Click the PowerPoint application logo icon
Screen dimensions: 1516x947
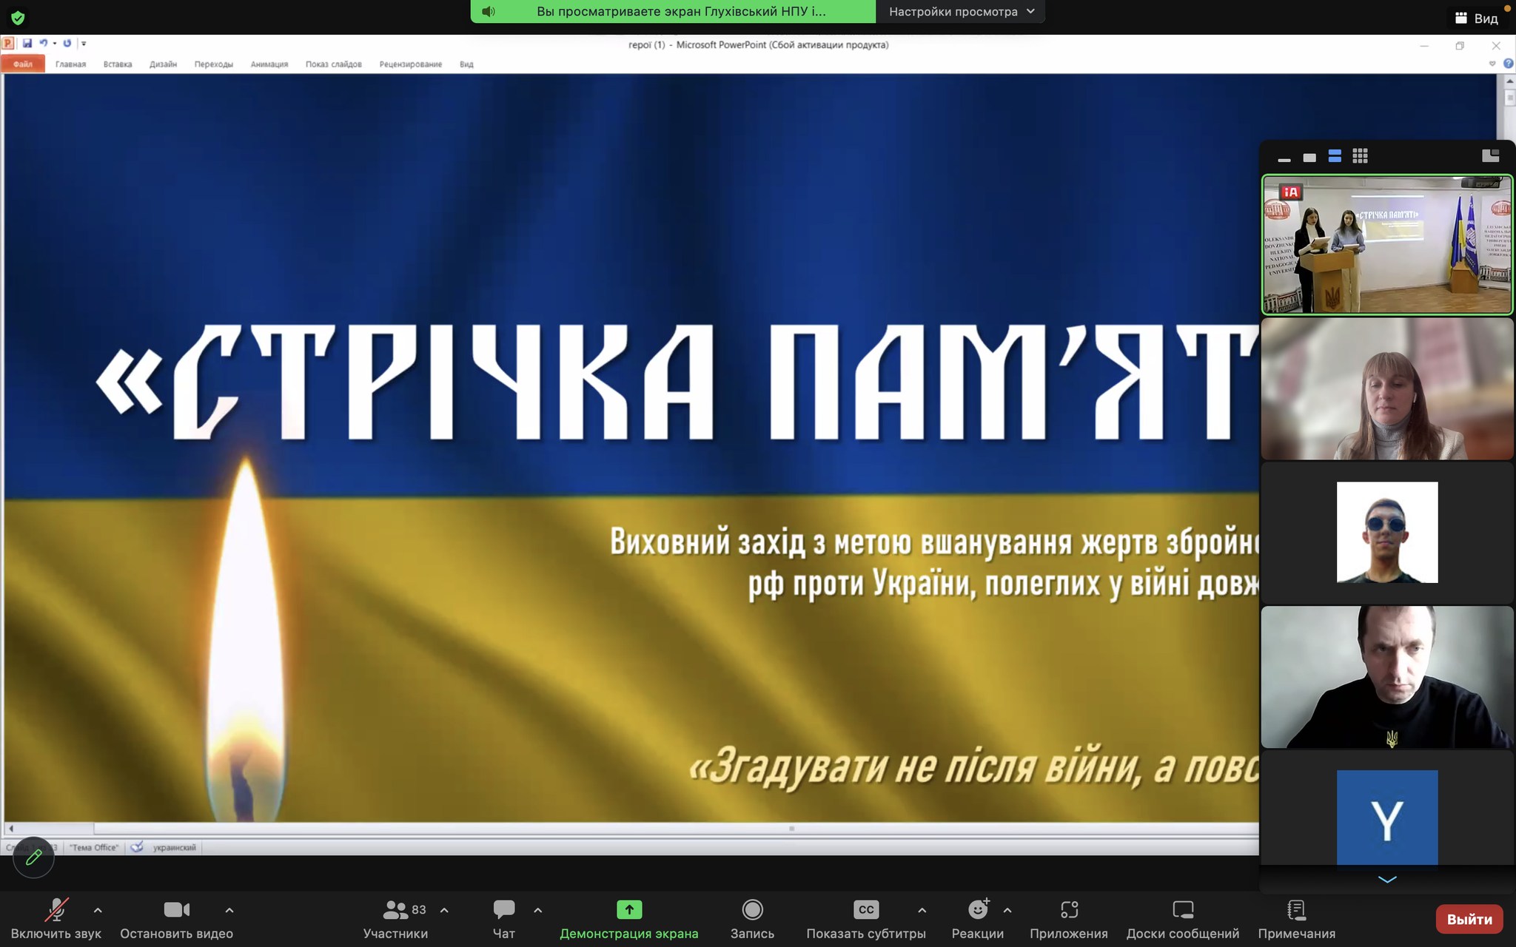pos(8,44)
